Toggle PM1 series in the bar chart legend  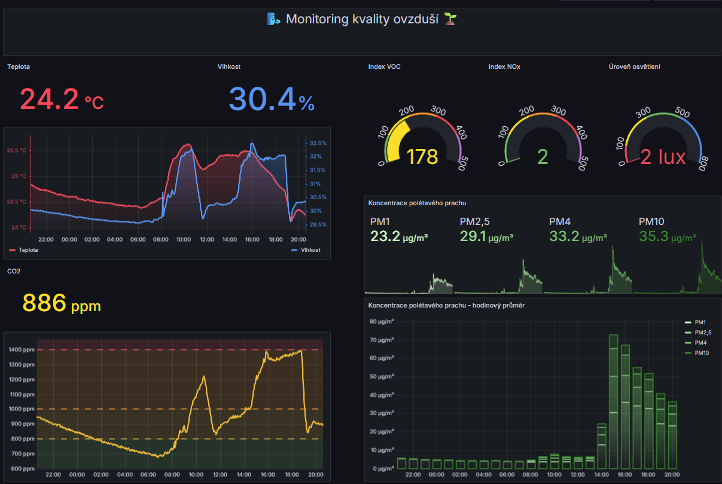pos(700,322)
